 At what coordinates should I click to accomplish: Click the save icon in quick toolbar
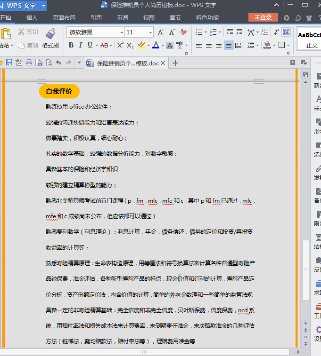point(8,63)
